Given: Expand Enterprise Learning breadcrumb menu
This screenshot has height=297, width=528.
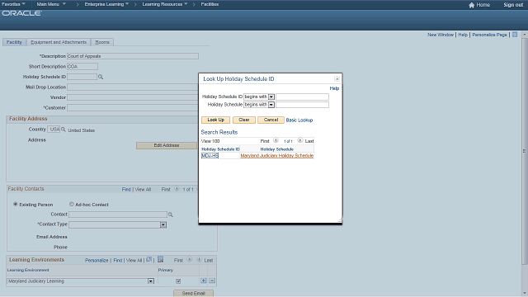Looking at the screenshot, I should tap(106, 4).
